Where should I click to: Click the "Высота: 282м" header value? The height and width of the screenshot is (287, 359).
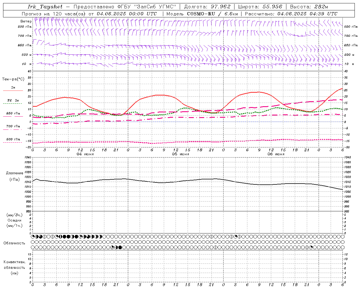[309, 7]
